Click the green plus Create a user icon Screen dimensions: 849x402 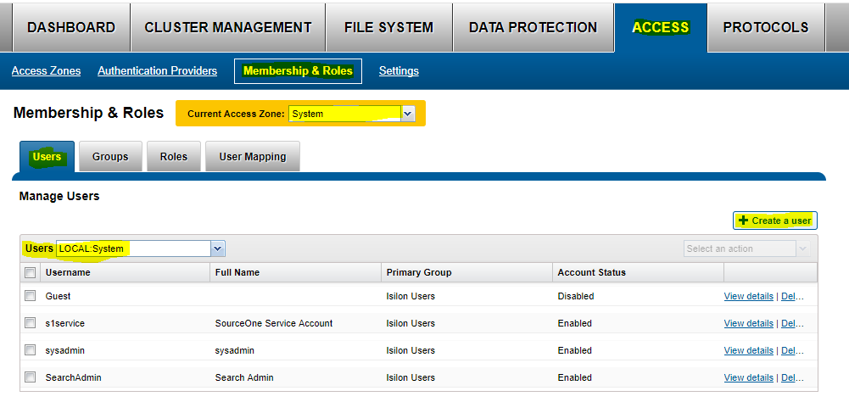pos(744,221)
